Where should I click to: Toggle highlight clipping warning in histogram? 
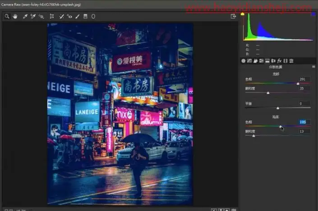313,14
